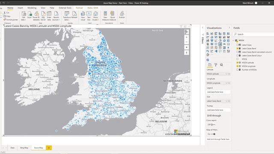This screenshot has width=274, height=154.
Task: Collapse the MSOA table in Fields
Action: [233, 41]
